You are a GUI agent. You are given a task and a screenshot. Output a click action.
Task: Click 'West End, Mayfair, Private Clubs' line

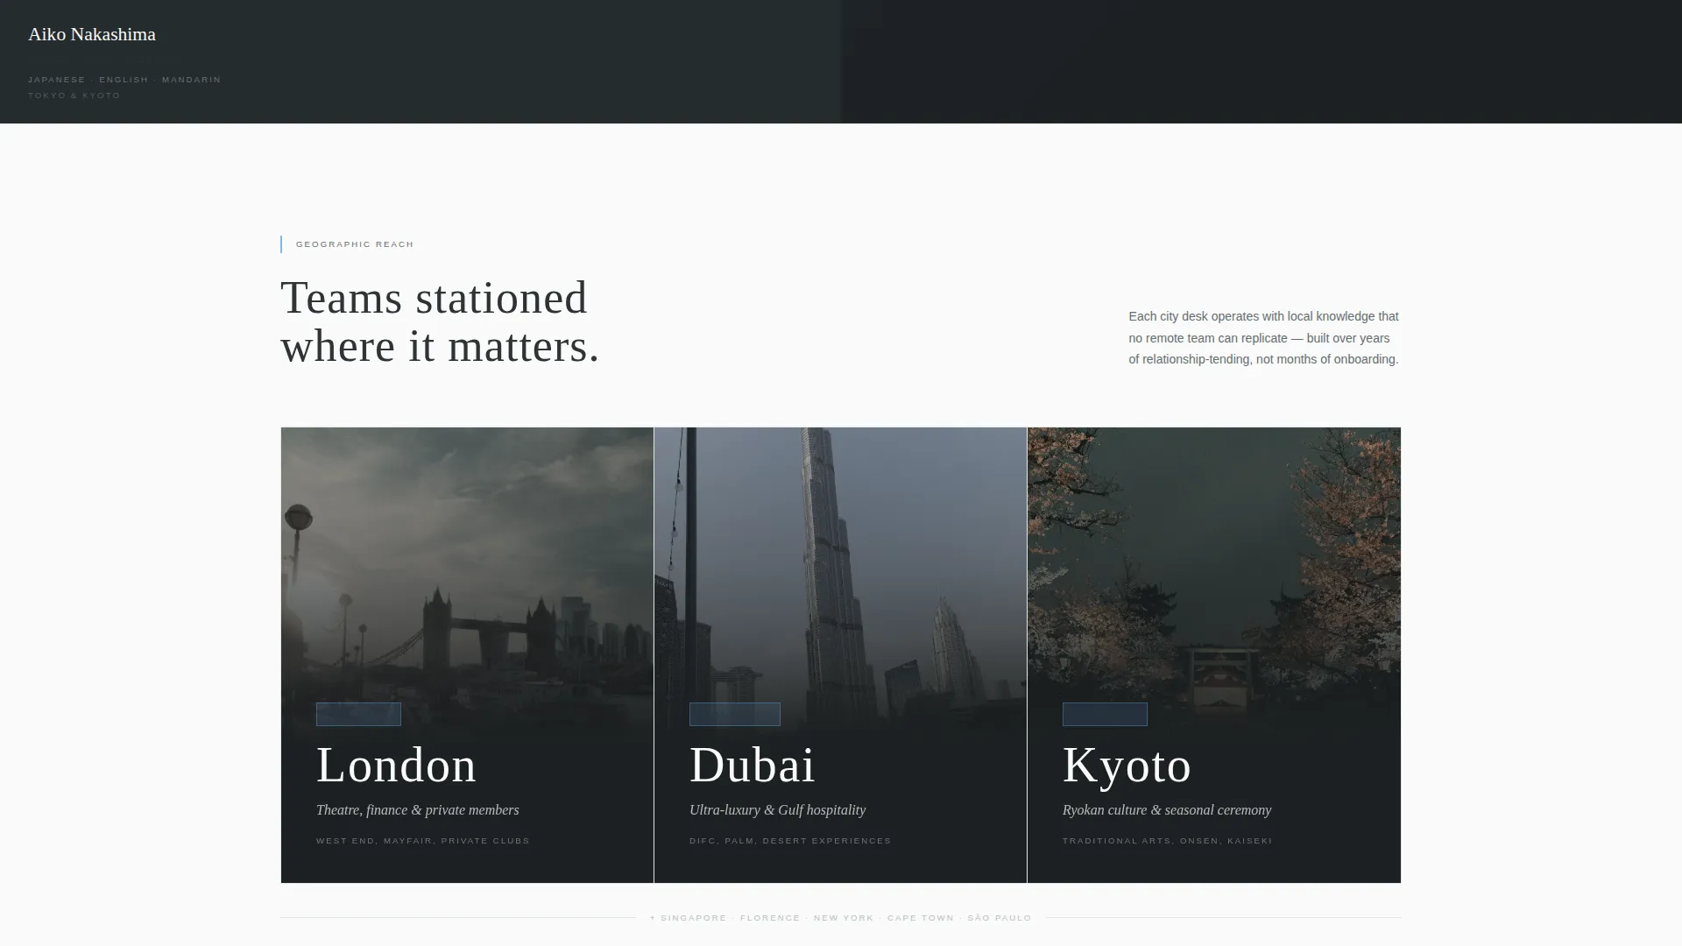(423, 841)
